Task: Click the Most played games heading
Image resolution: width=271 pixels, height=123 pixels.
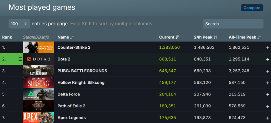Action: pyautogui.click(x=42, y=7)
